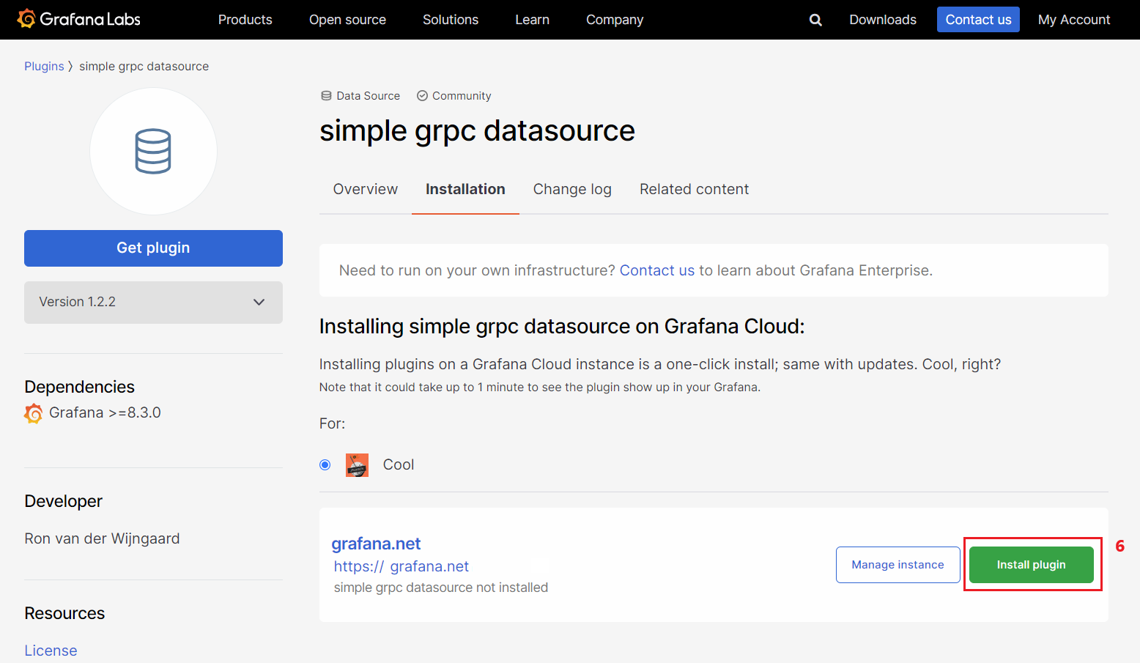Open the Open source menu
1140x663 pixels.
(x=347, y=20)
